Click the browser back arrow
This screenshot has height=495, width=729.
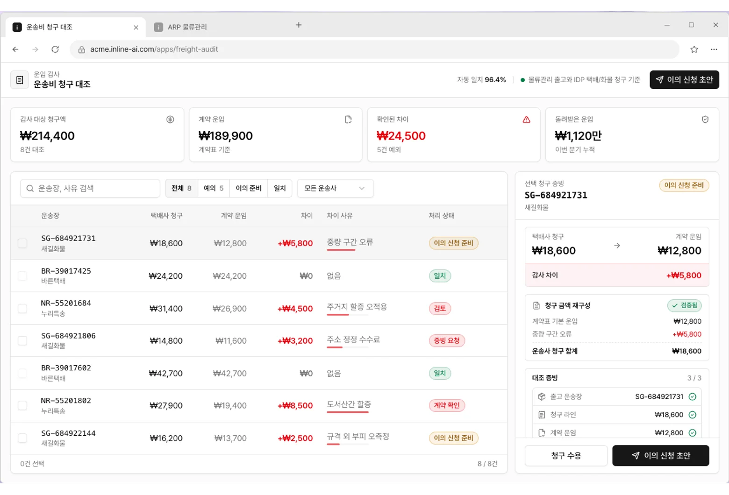15,49
